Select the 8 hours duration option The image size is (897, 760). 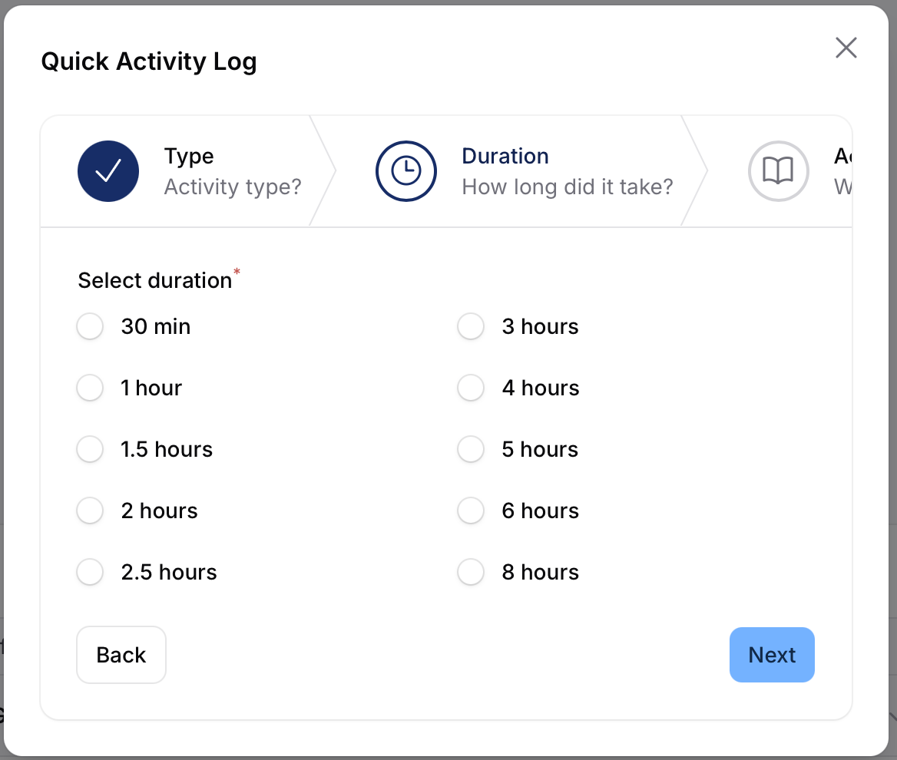click(471, 572)
